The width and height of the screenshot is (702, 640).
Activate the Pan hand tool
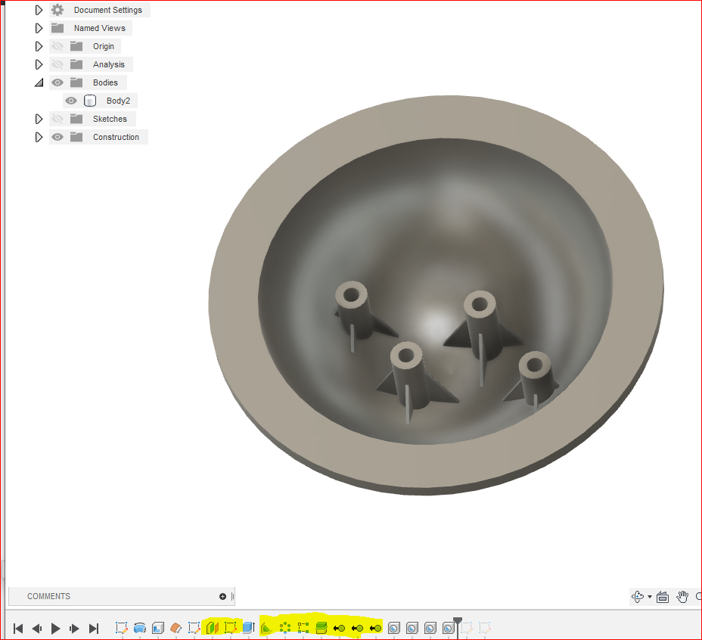(682, 597)
